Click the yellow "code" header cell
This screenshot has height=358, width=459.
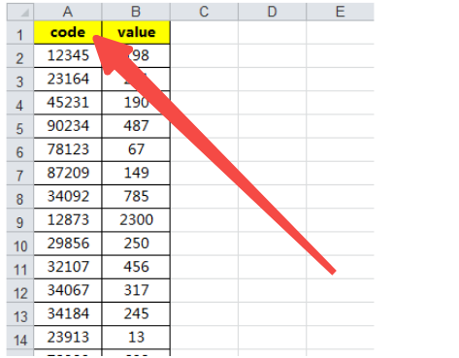pos(68,33)
